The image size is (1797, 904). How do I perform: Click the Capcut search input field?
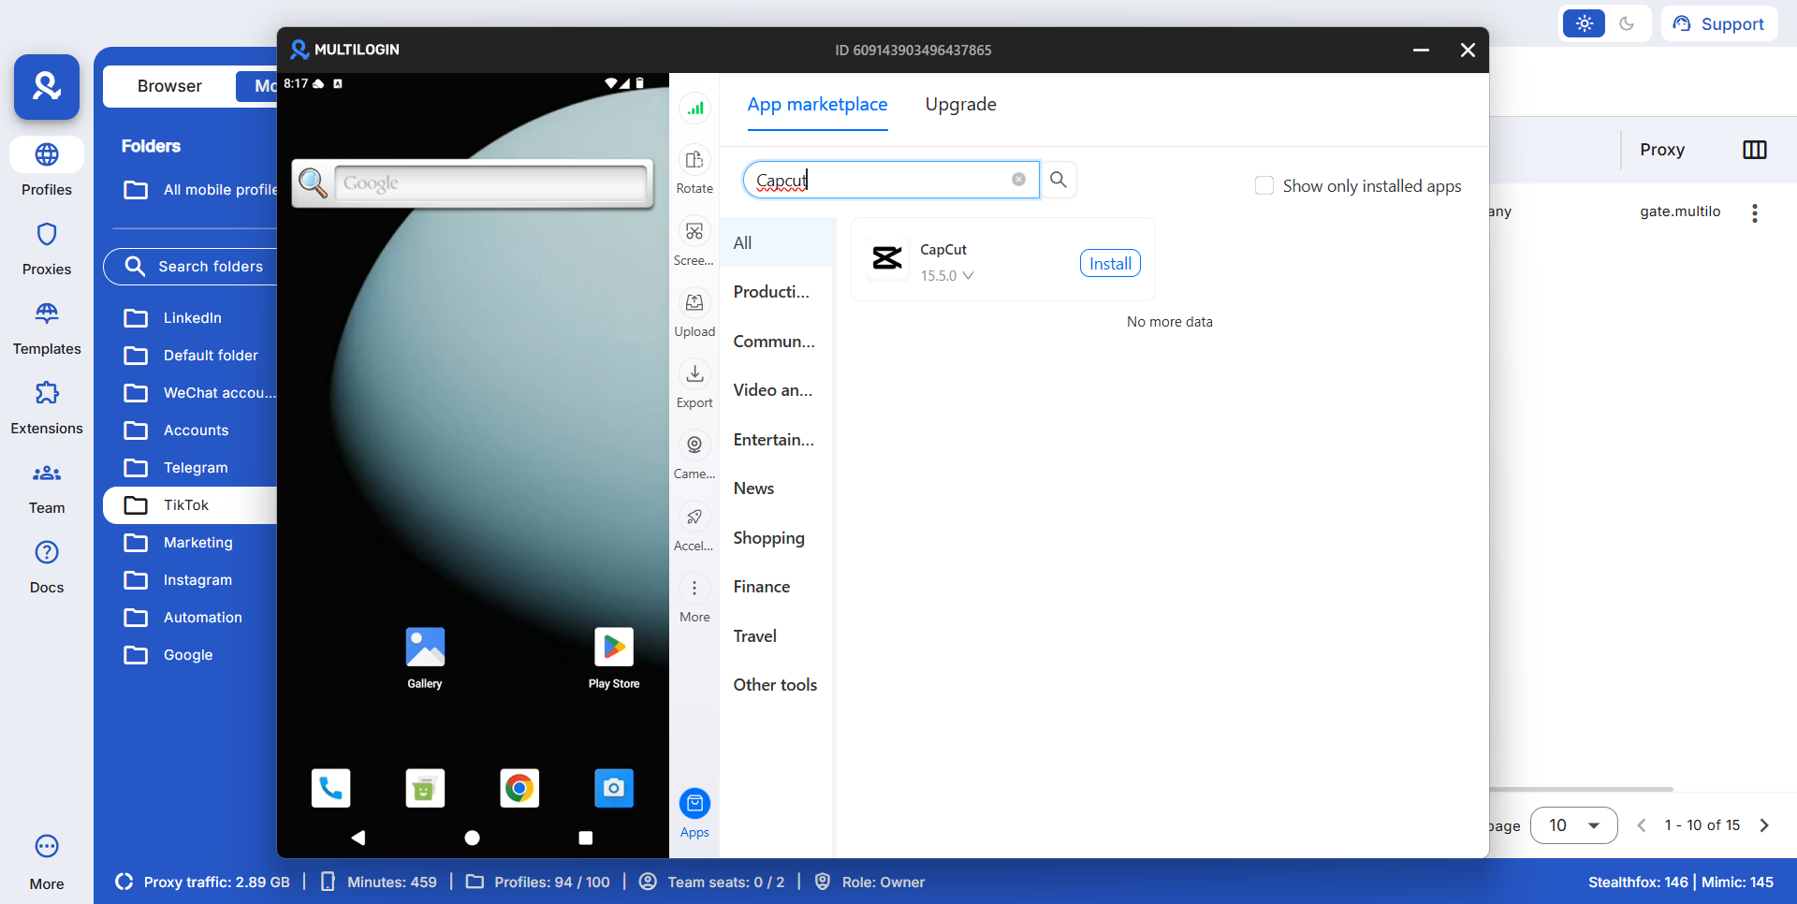pos(880,180)
